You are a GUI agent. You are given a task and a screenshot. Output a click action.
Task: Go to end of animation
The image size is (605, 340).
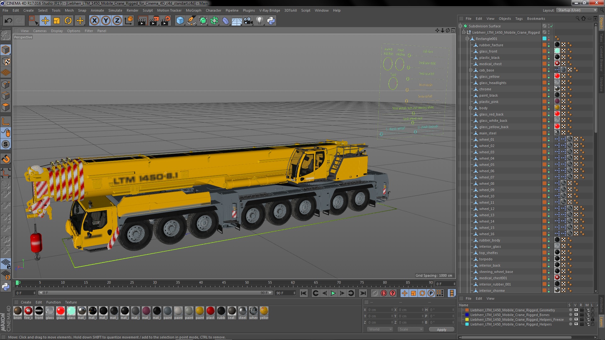(x=363, y=293)
